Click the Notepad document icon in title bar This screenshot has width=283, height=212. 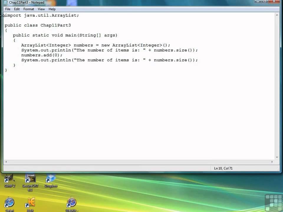pyautogui.click(x=6, y=2)
